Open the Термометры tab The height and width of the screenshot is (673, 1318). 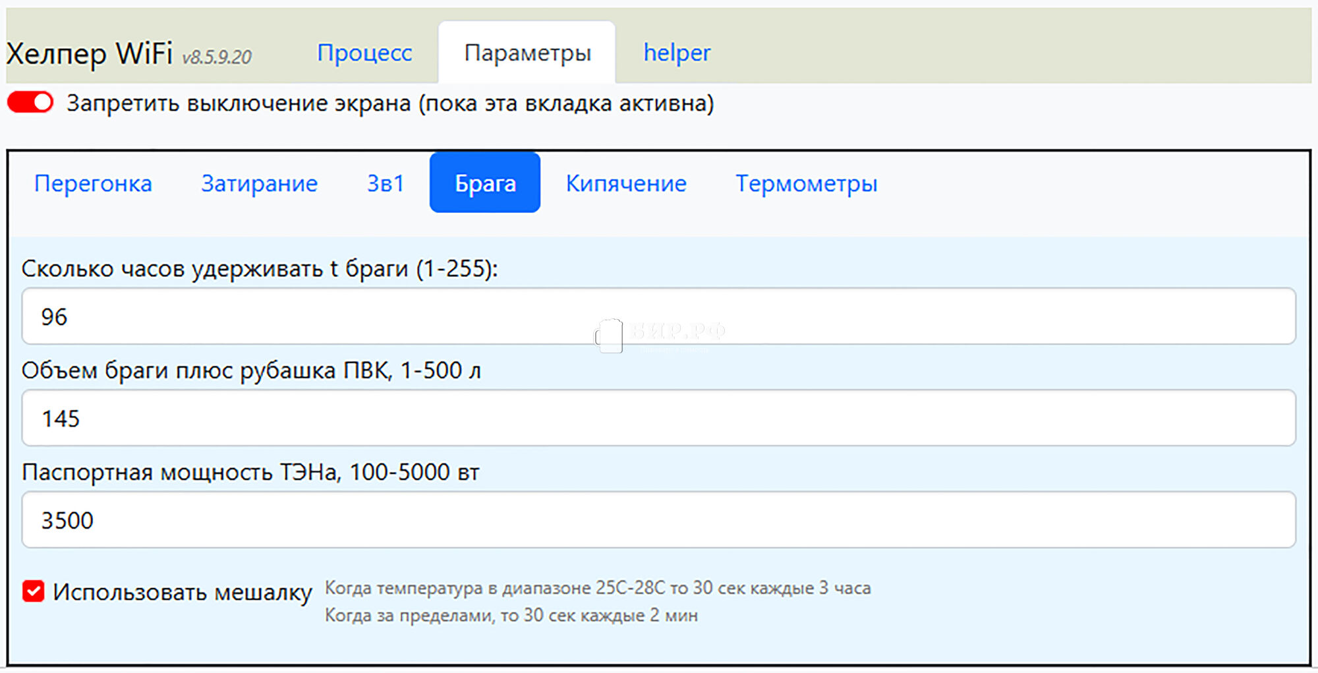pyautogui.click(x=806, y=183)
